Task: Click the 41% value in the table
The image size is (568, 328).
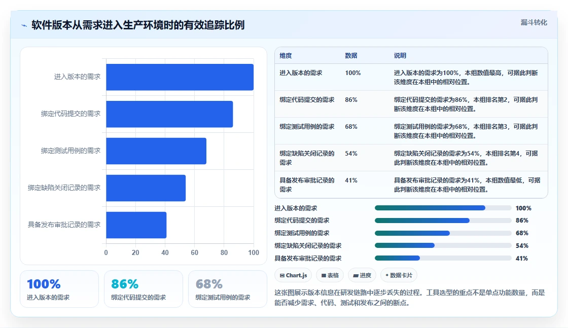Action: 351,180
